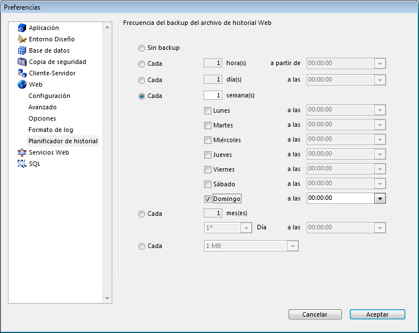Select the Cada hora(s) radio button
Screen dimensions: 419x333
point(142,64)
